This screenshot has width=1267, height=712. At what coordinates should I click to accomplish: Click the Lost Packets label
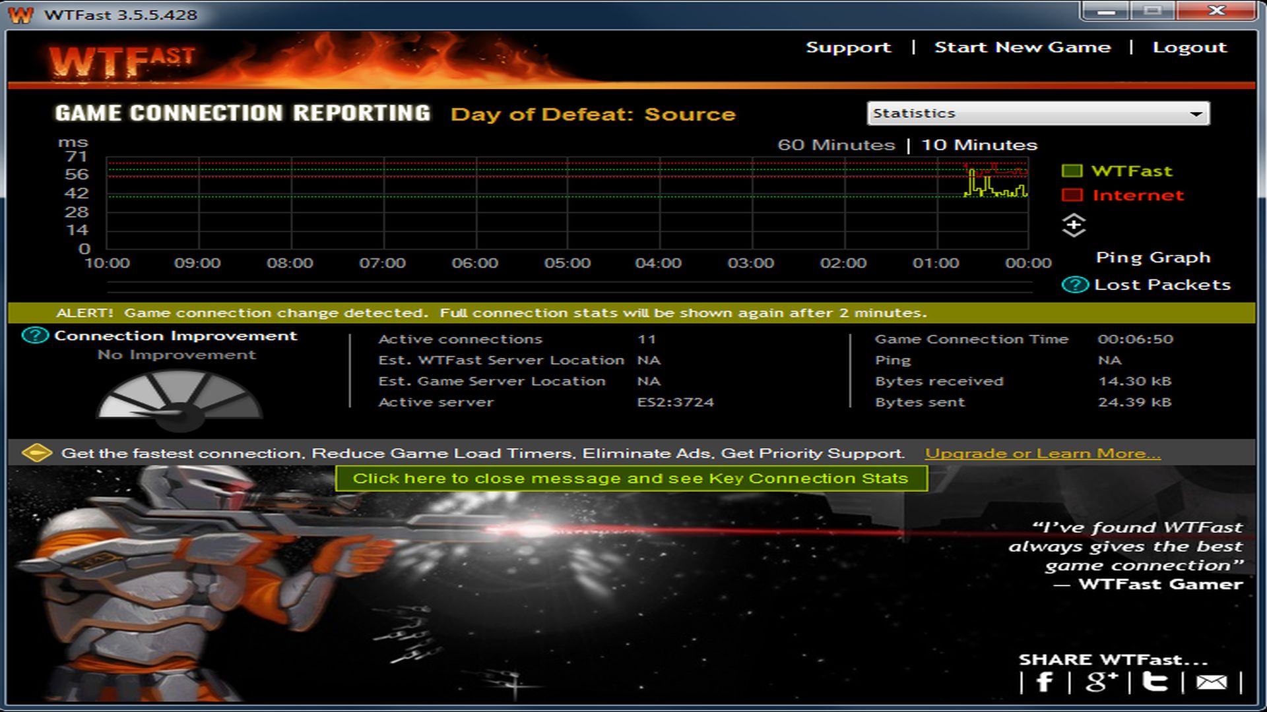click(1162, 285)
